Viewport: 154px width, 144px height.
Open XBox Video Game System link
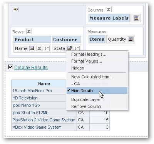tap(37, 127)
